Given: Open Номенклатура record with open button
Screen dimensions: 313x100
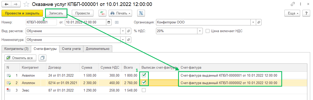Looking at the screenshot, I should click(x=129, y=40).
